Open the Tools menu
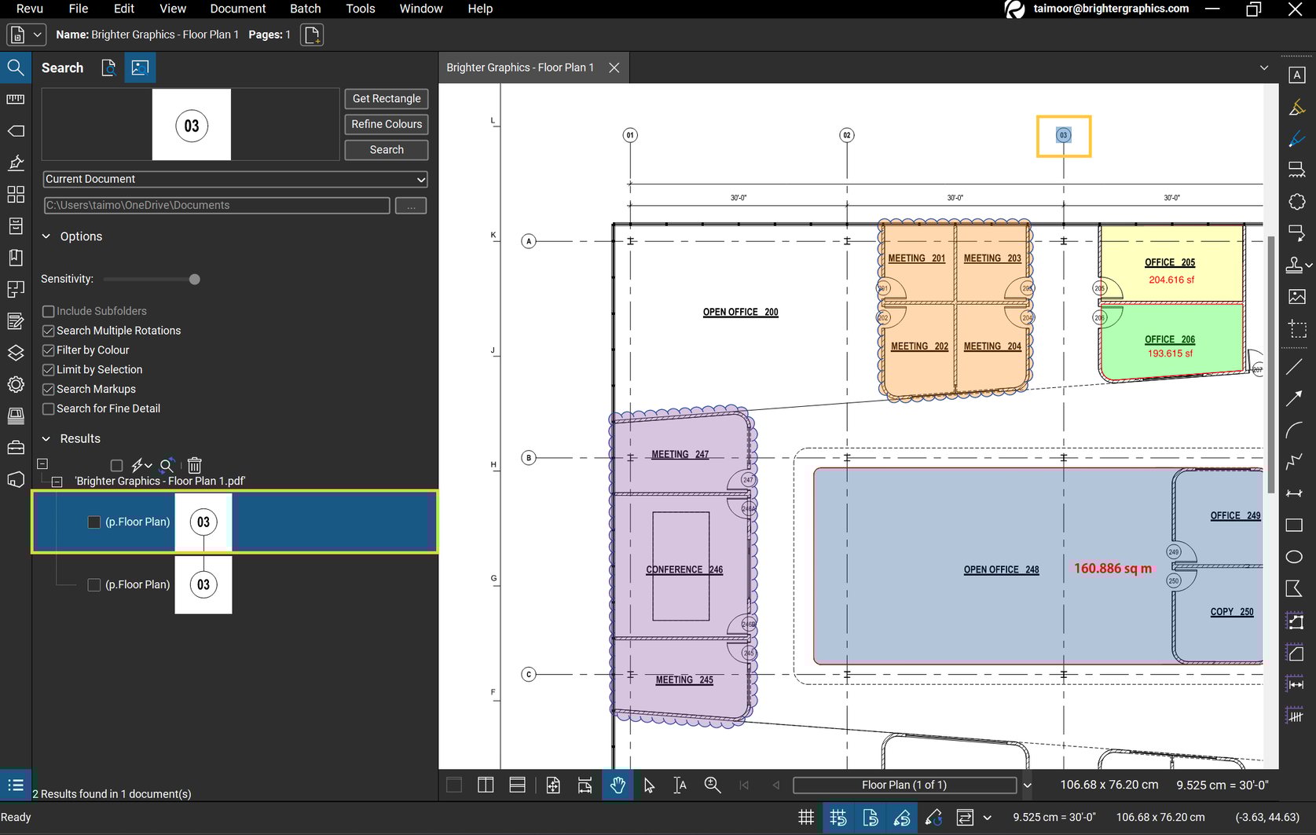Viewport: 1316px width, 835px height. click(360, 9)
